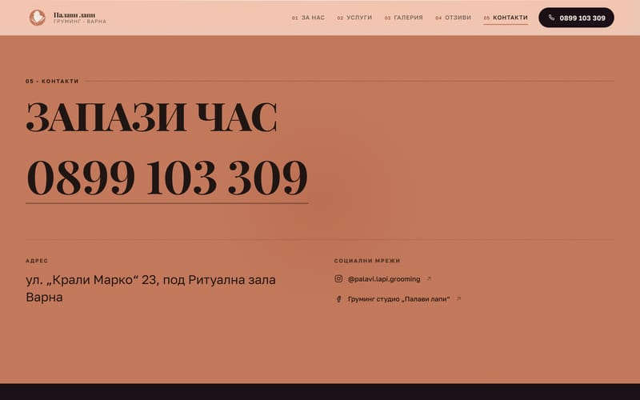Click the ГРУМИНГ · ВАРНА tagline
This screenshot has width=640, height=400.
[x=80, y=22]
